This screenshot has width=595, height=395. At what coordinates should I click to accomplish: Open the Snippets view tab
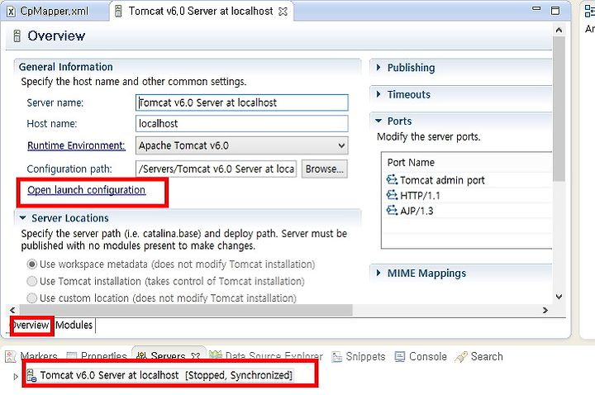[x=359, y=357]
